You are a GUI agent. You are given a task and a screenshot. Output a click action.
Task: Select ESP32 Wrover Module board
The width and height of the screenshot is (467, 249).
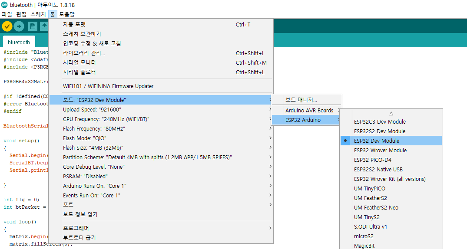coord(391,150)
